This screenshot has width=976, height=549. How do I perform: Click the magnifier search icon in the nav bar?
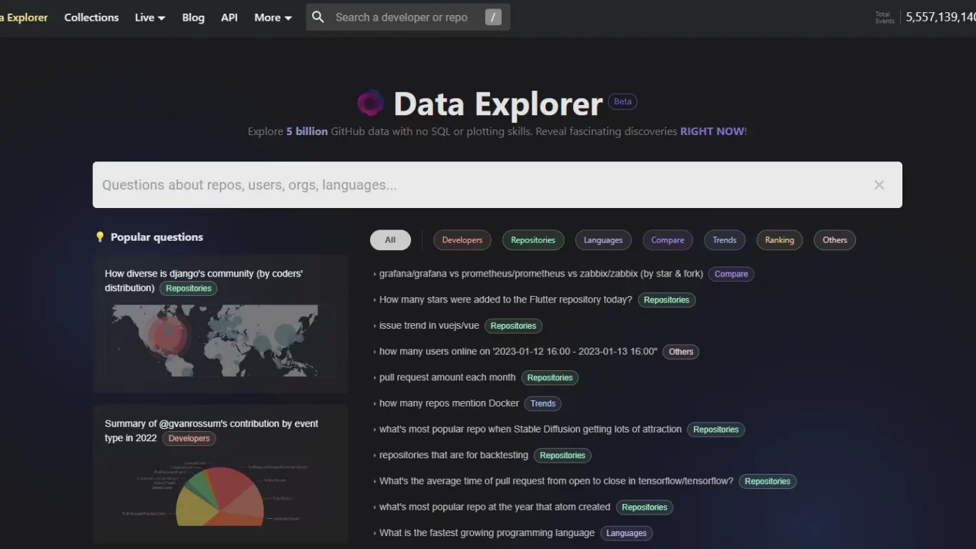point(317,16)
